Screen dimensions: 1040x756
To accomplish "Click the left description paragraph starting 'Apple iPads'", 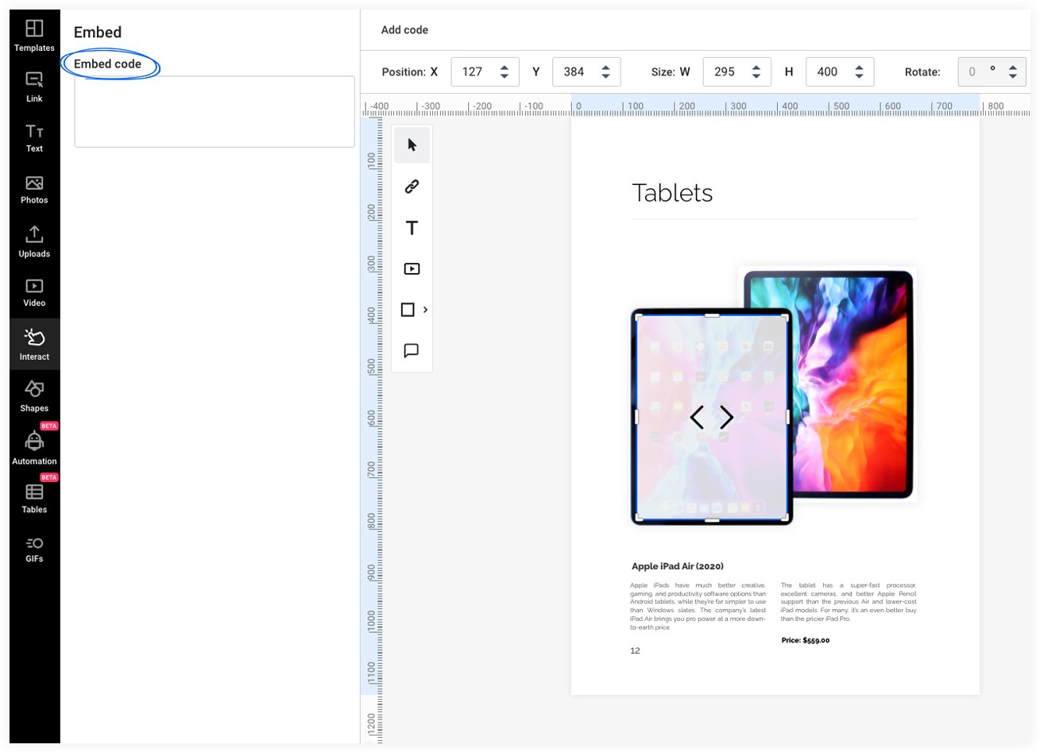I will click(698, 606).
